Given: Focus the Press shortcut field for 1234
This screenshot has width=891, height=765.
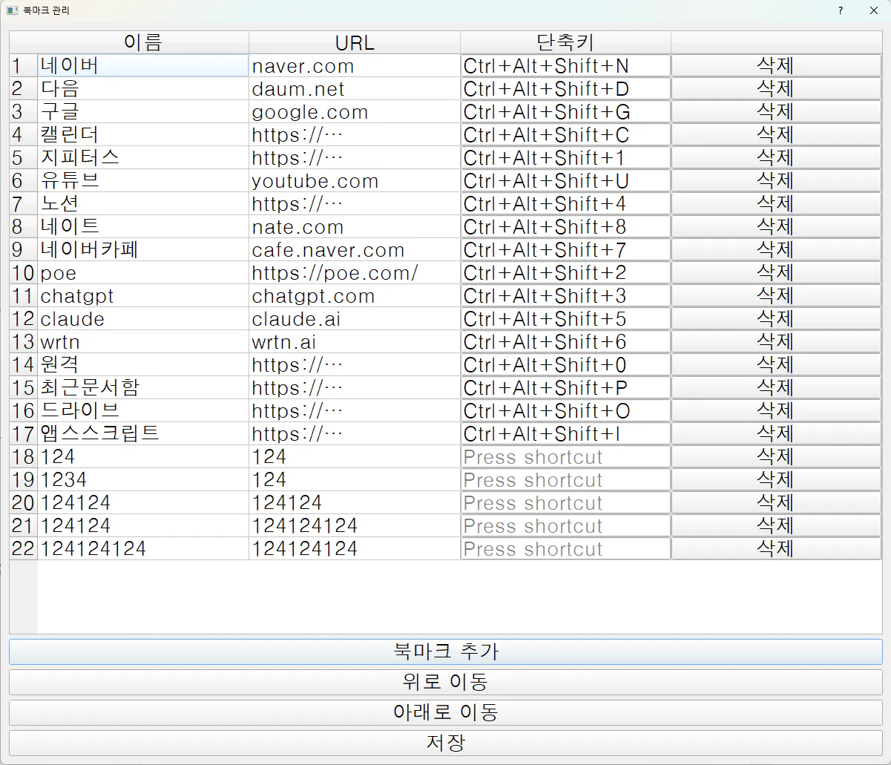Looking at the screenshot, I should (565, 479).
